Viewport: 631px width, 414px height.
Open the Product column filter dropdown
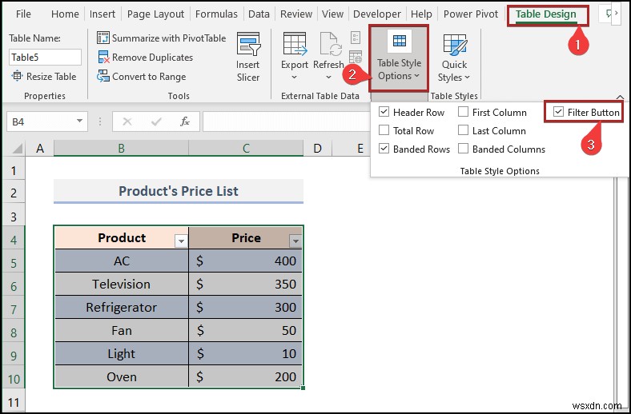181,241
